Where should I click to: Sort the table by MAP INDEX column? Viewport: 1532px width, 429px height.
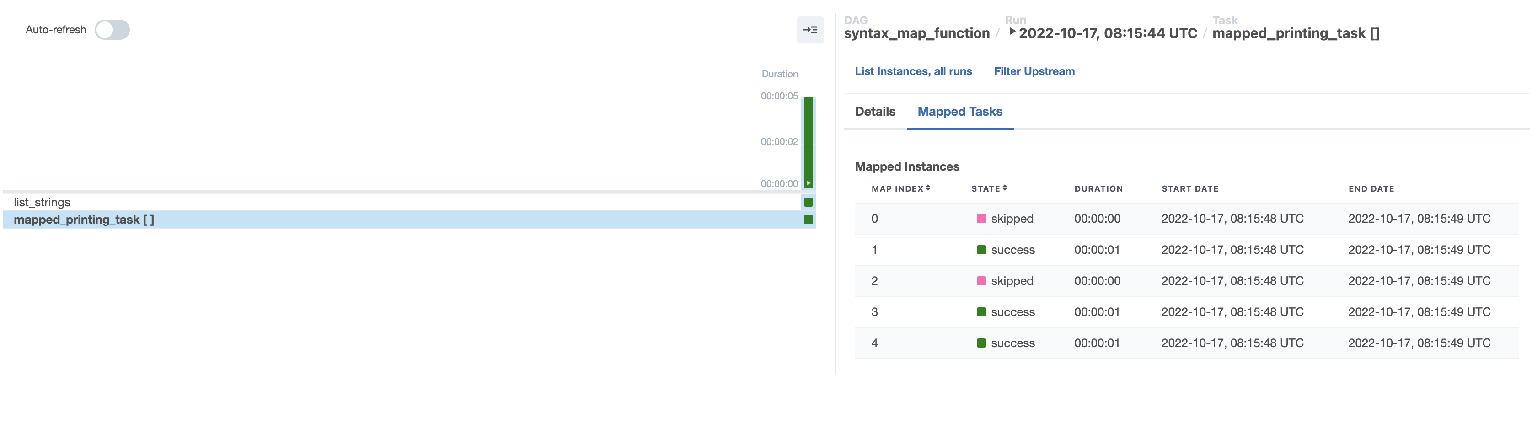tap(898, 188)
